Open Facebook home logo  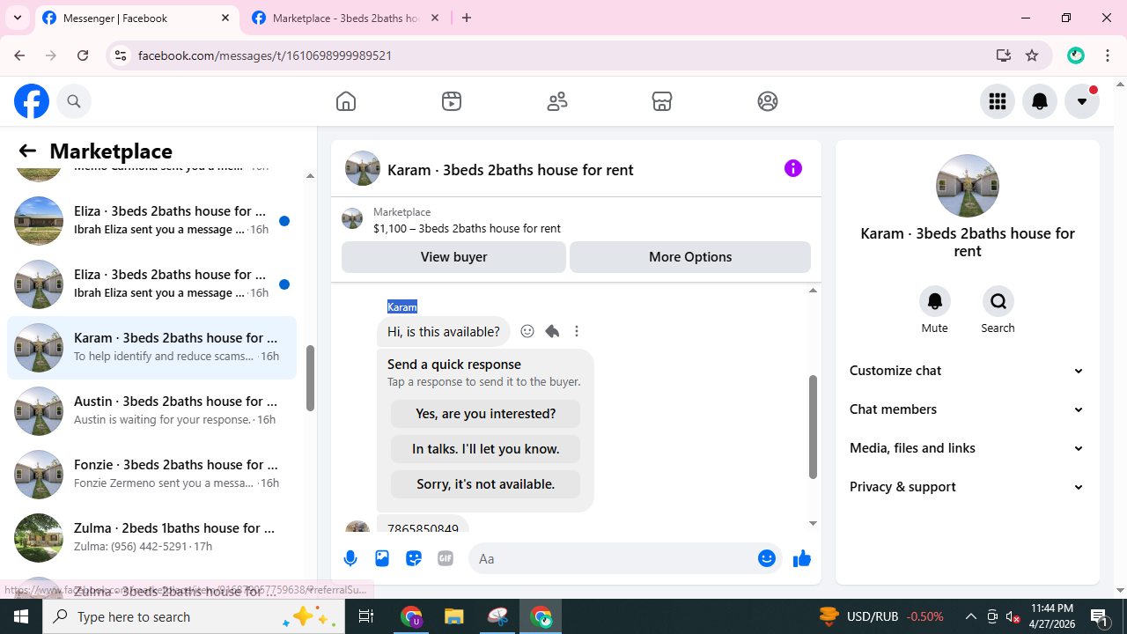(32, 101)
